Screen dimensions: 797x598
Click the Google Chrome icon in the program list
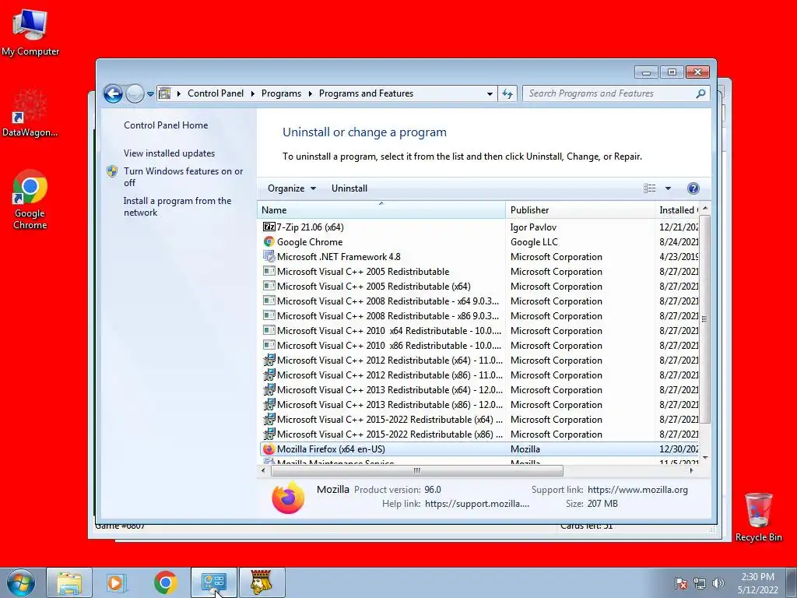(269, 241)
